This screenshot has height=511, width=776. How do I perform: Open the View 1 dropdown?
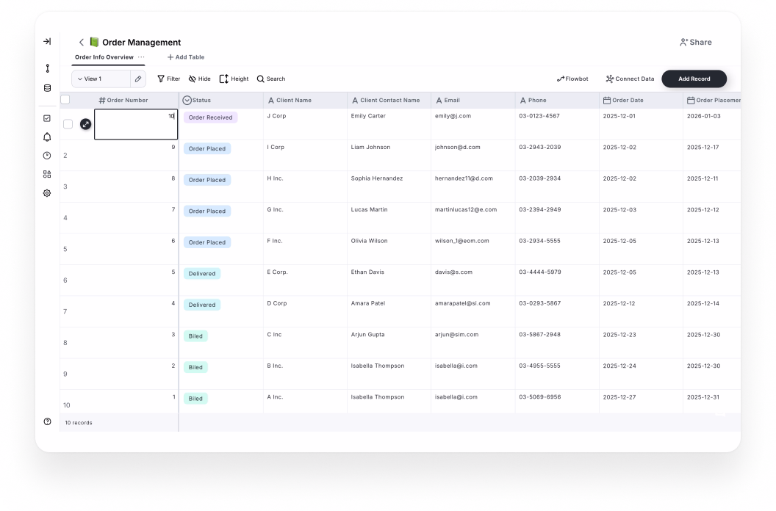point(101,79)
